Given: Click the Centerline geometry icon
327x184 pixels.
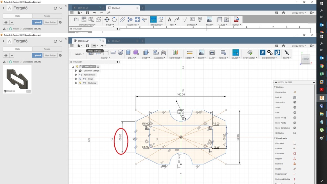Looking at the screenshot, I should (123, 19).
